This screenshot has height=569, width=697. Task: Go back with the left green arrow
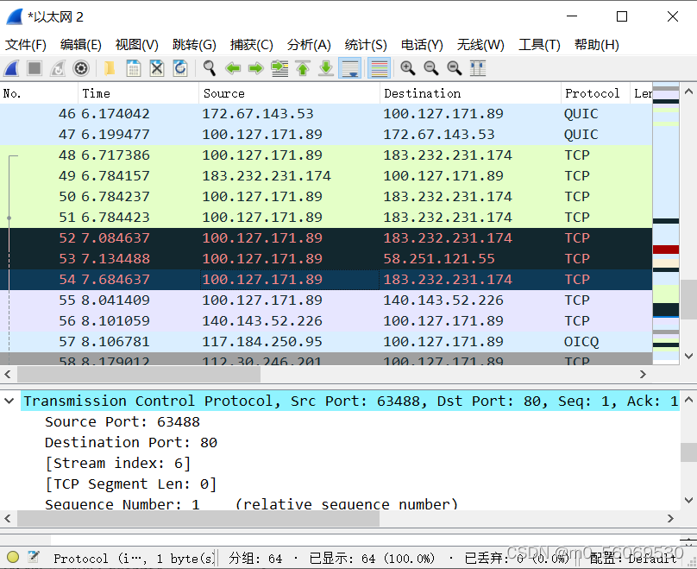point(233,68)
